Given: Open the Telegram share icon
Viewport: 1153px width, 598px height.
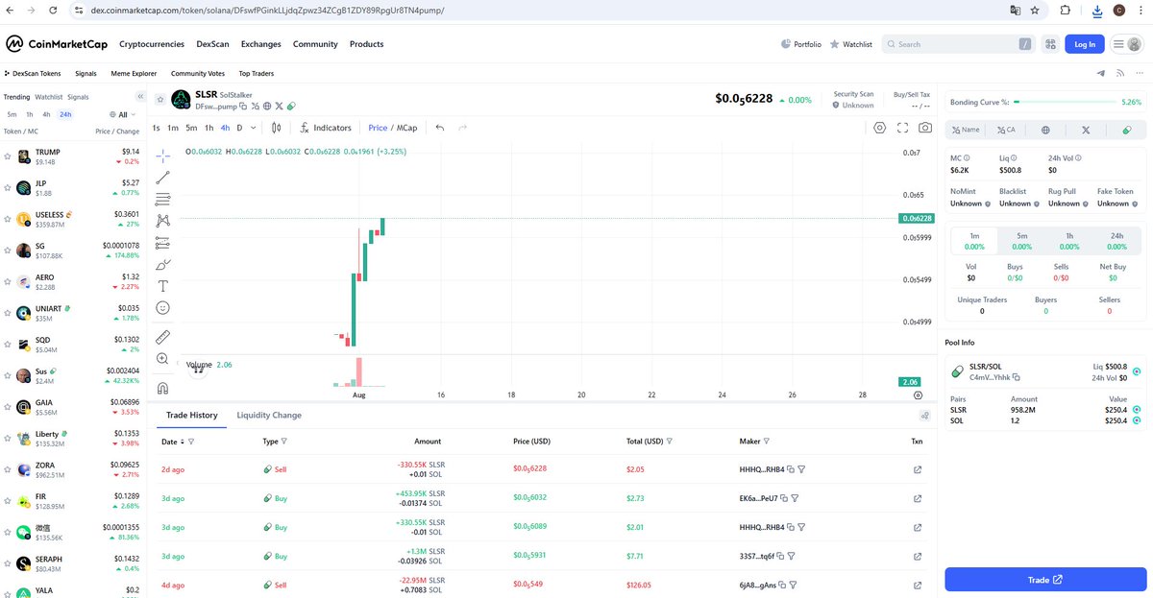Looking at the screenshot, I should tap(1100, 73).
